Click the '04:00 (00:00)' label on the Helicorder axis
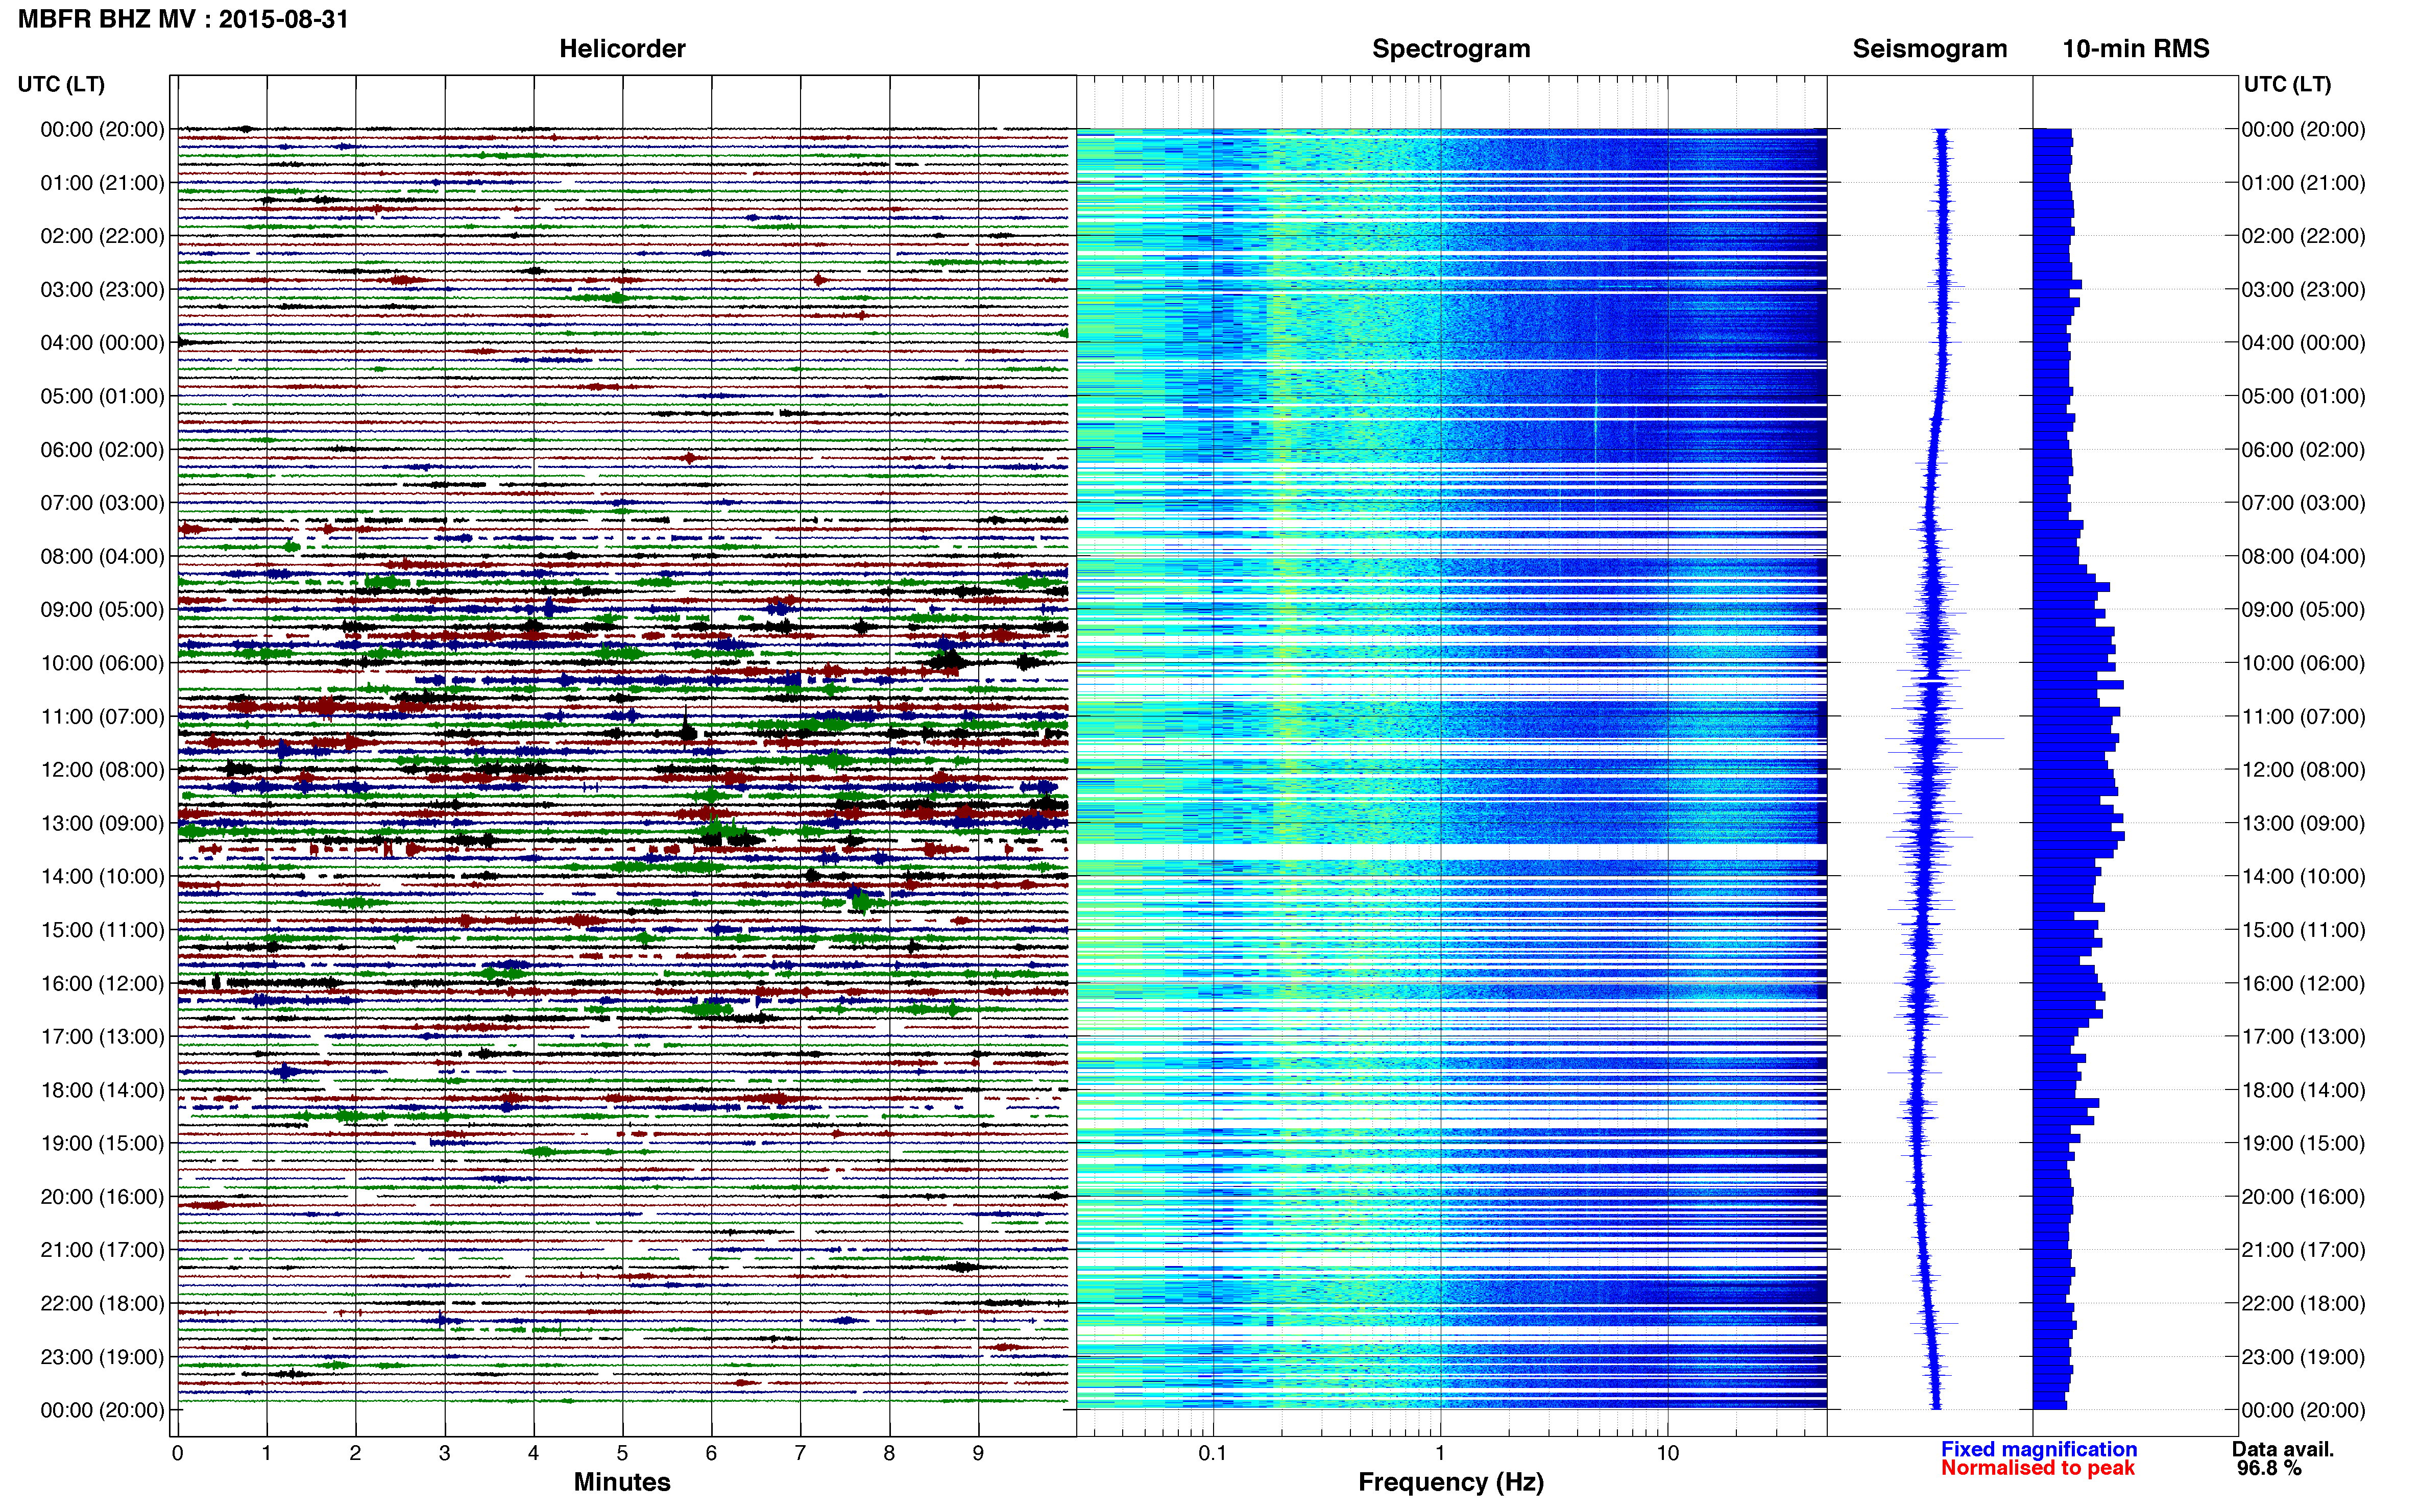This screenshot has height=1512, width=2420. click(102, 343)
